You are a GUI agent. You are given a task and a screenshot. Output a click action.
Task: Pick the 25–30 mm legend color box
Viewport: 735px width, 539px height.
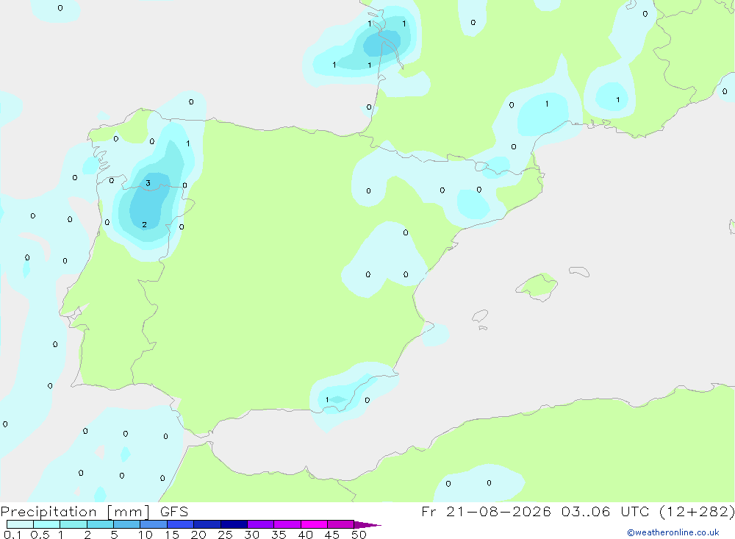coord(234,524)
